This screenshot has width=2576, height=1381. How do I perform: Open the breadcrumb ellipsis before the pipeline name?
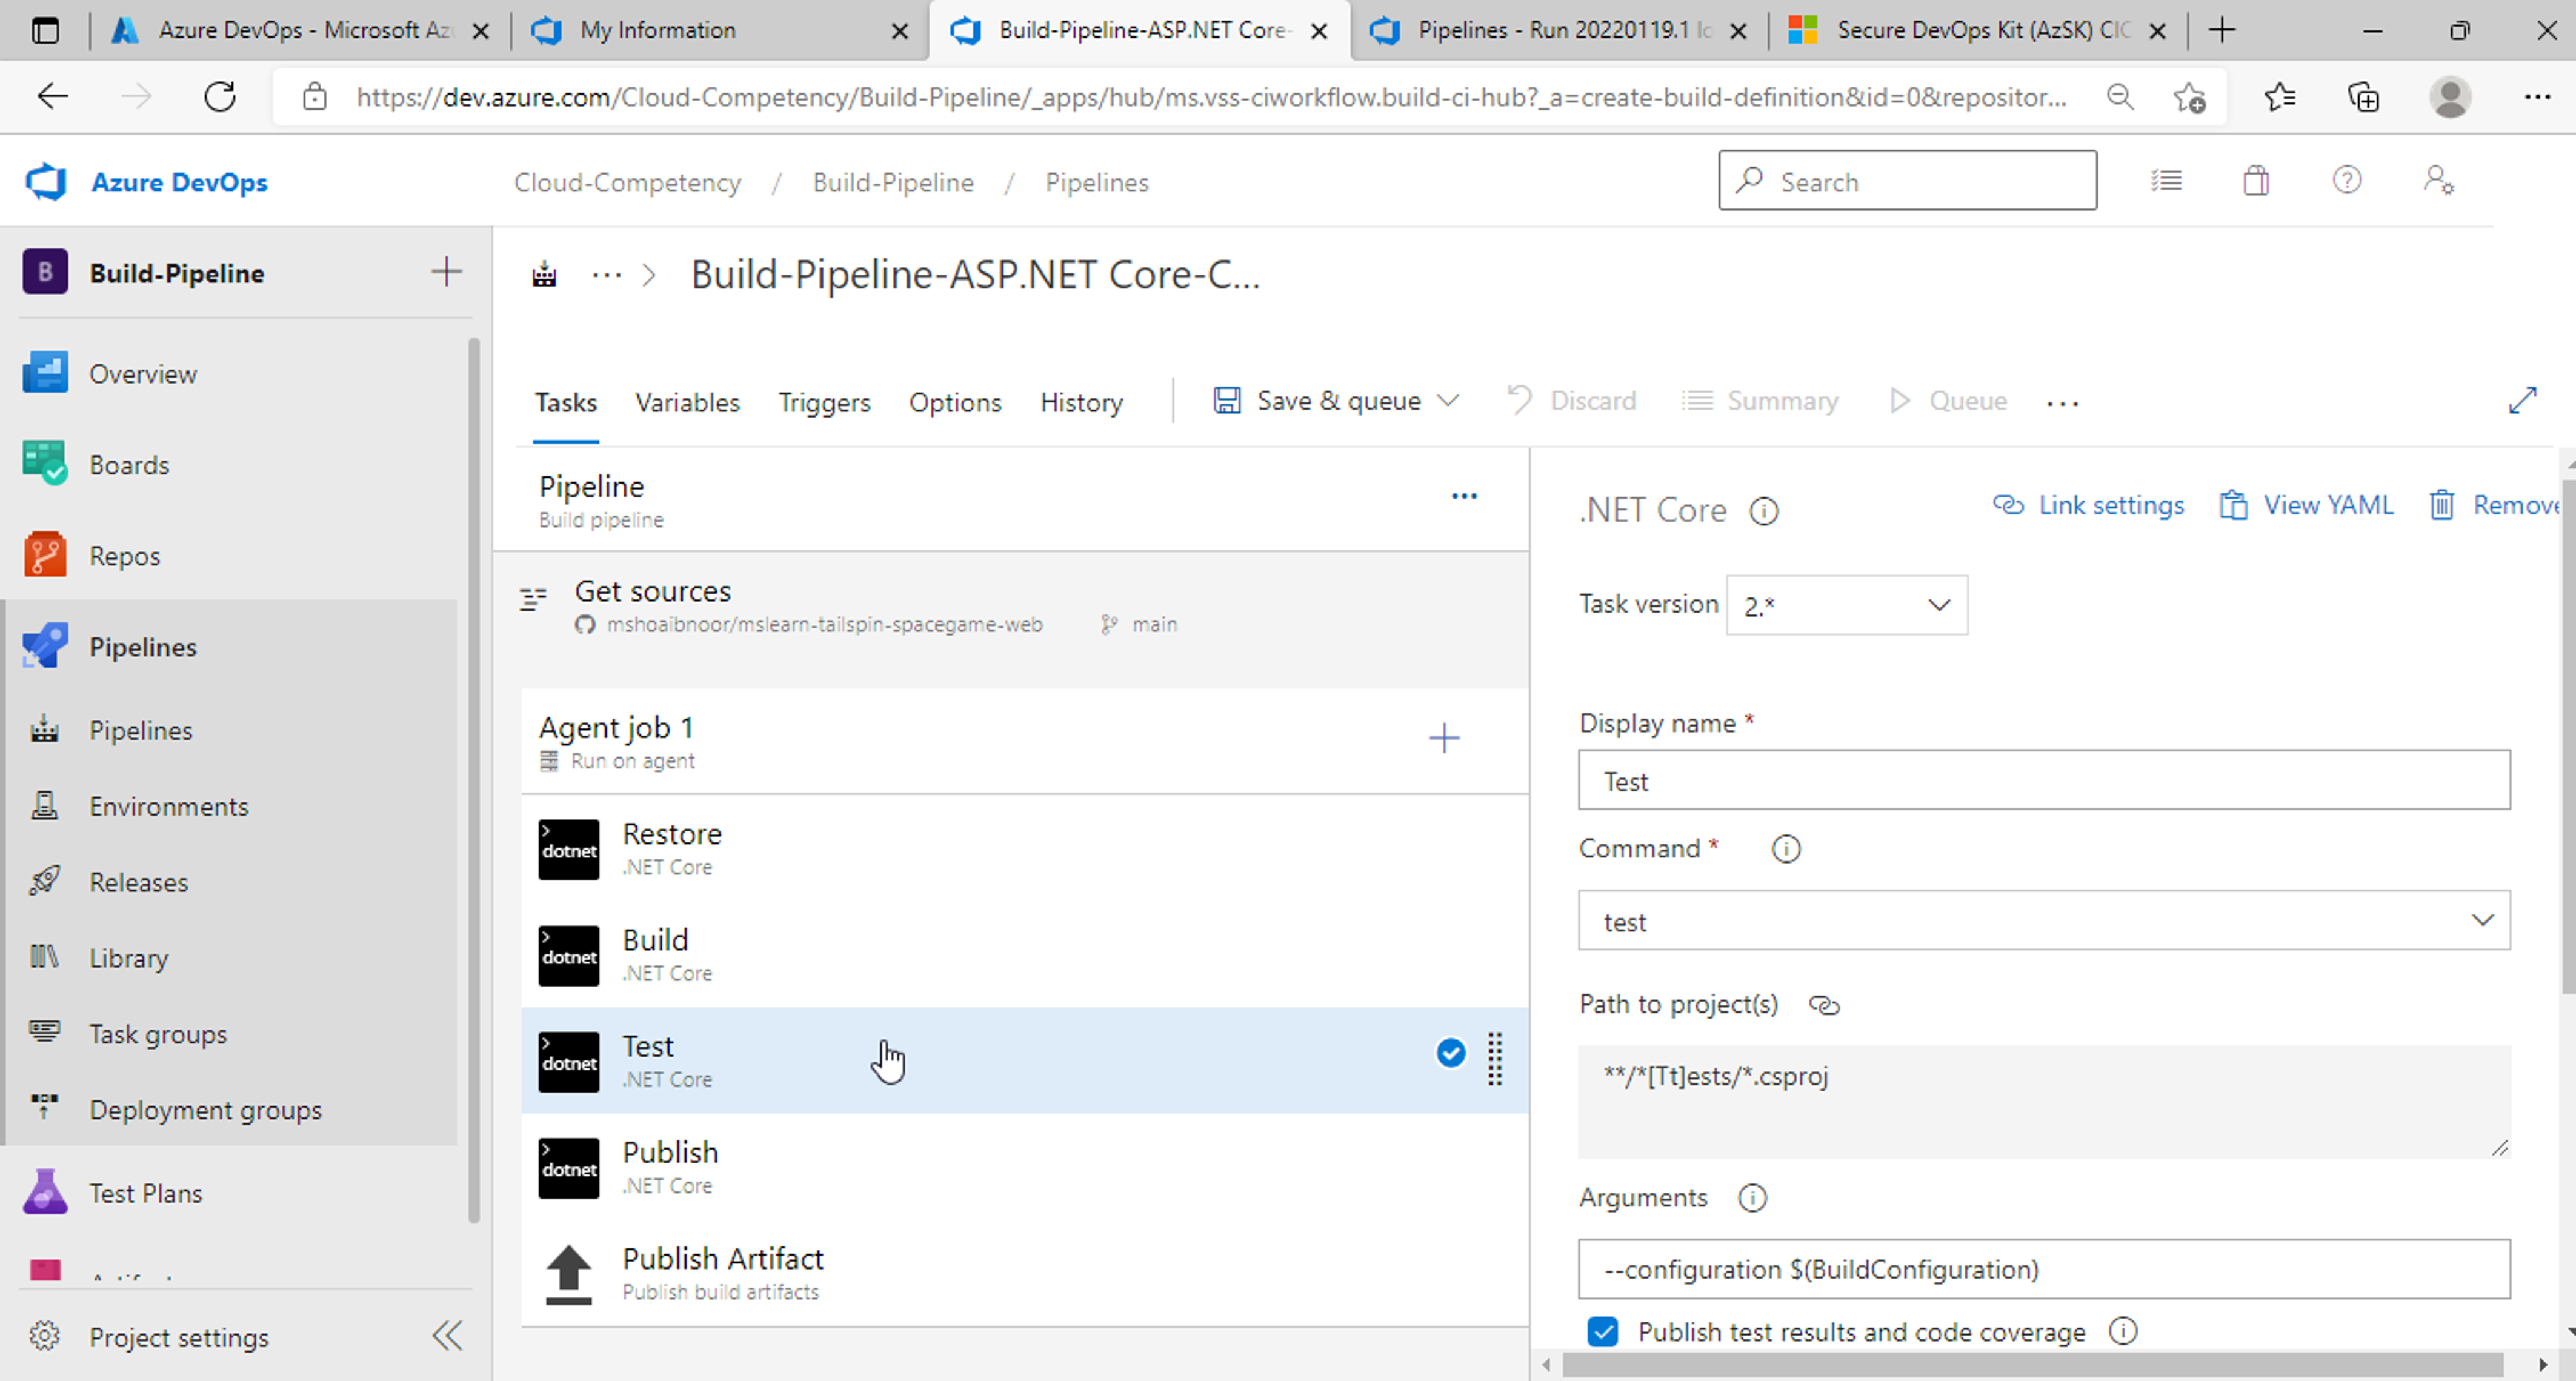tap(607, 275)
